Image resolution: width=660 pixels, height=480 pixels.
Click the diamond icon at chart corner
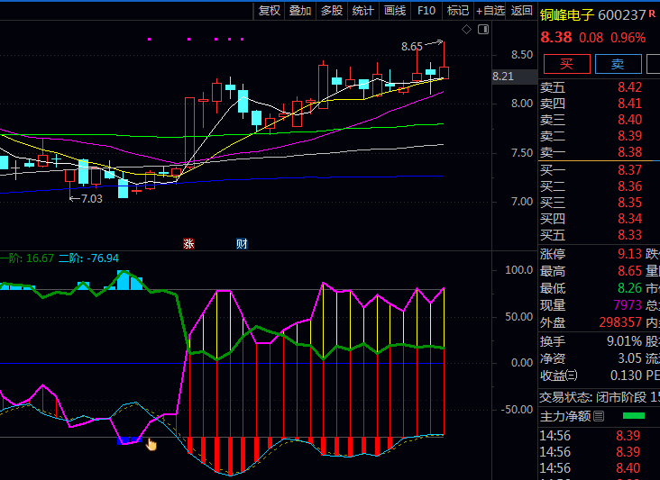coord(466,30)
